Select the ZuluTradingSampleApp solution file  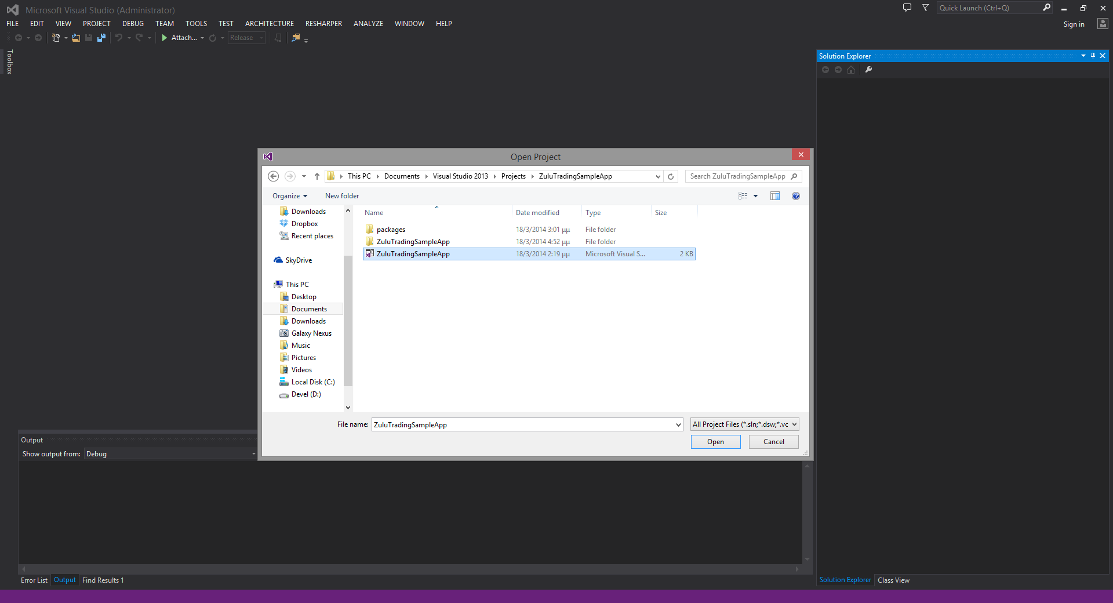413,254
